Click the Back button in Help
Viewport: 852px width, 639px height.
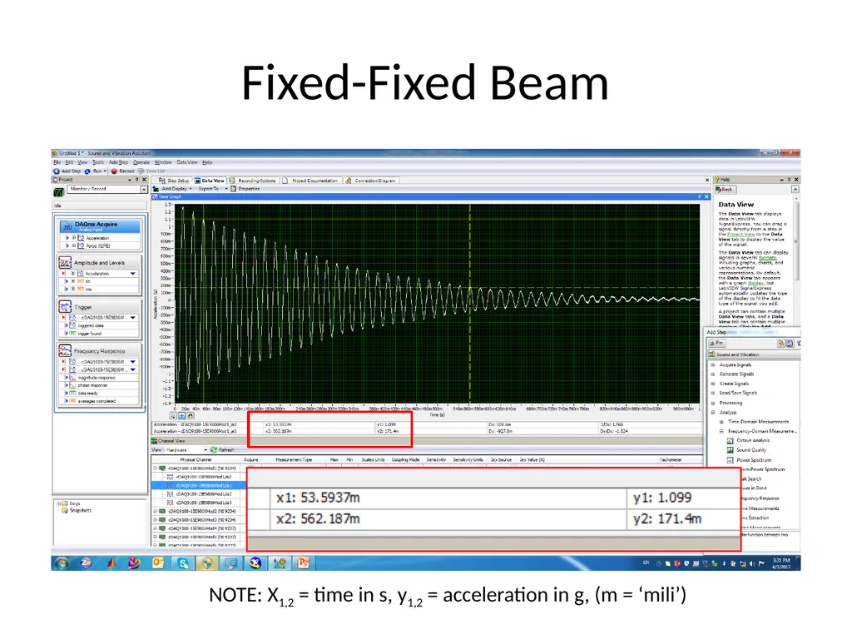[x=725, y=190]
